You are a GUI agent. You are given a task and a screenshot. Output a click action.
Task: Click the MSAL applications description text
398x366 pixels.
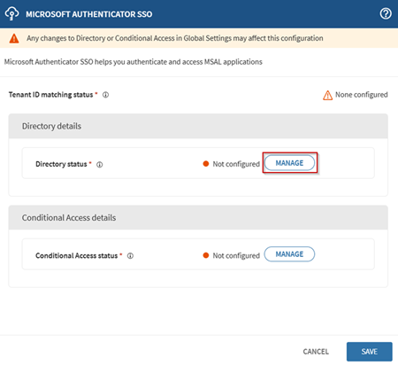coord(134,62)
